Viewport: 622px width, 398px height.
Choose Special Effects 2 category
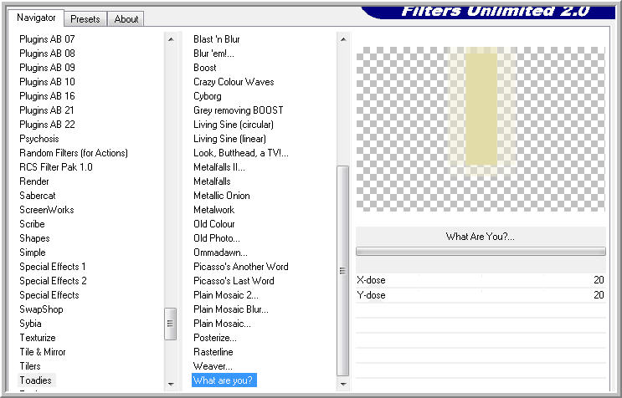click(53, 281)
